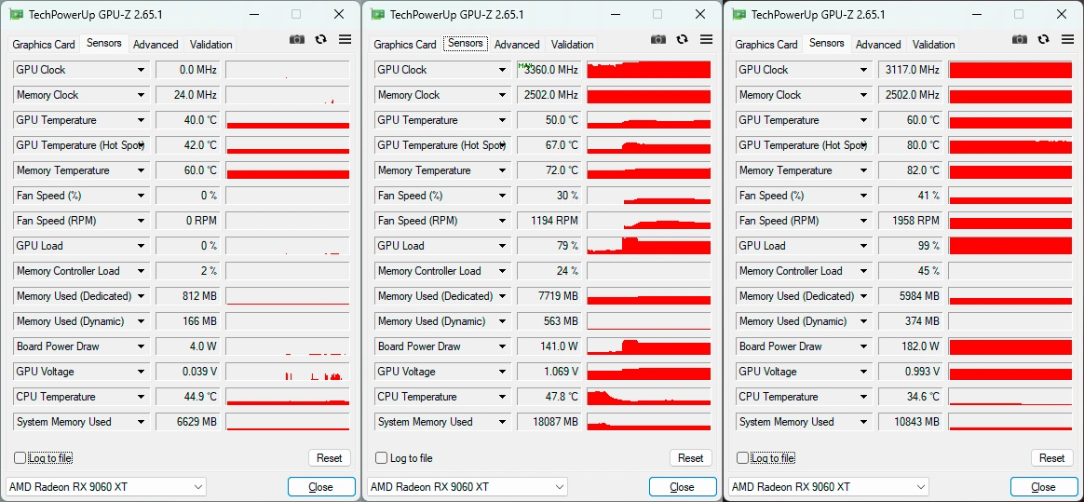Screen dimensions: 1084x502
Task: Click 0.039 V GPU Voltage value
Action: tap(186, 372)
